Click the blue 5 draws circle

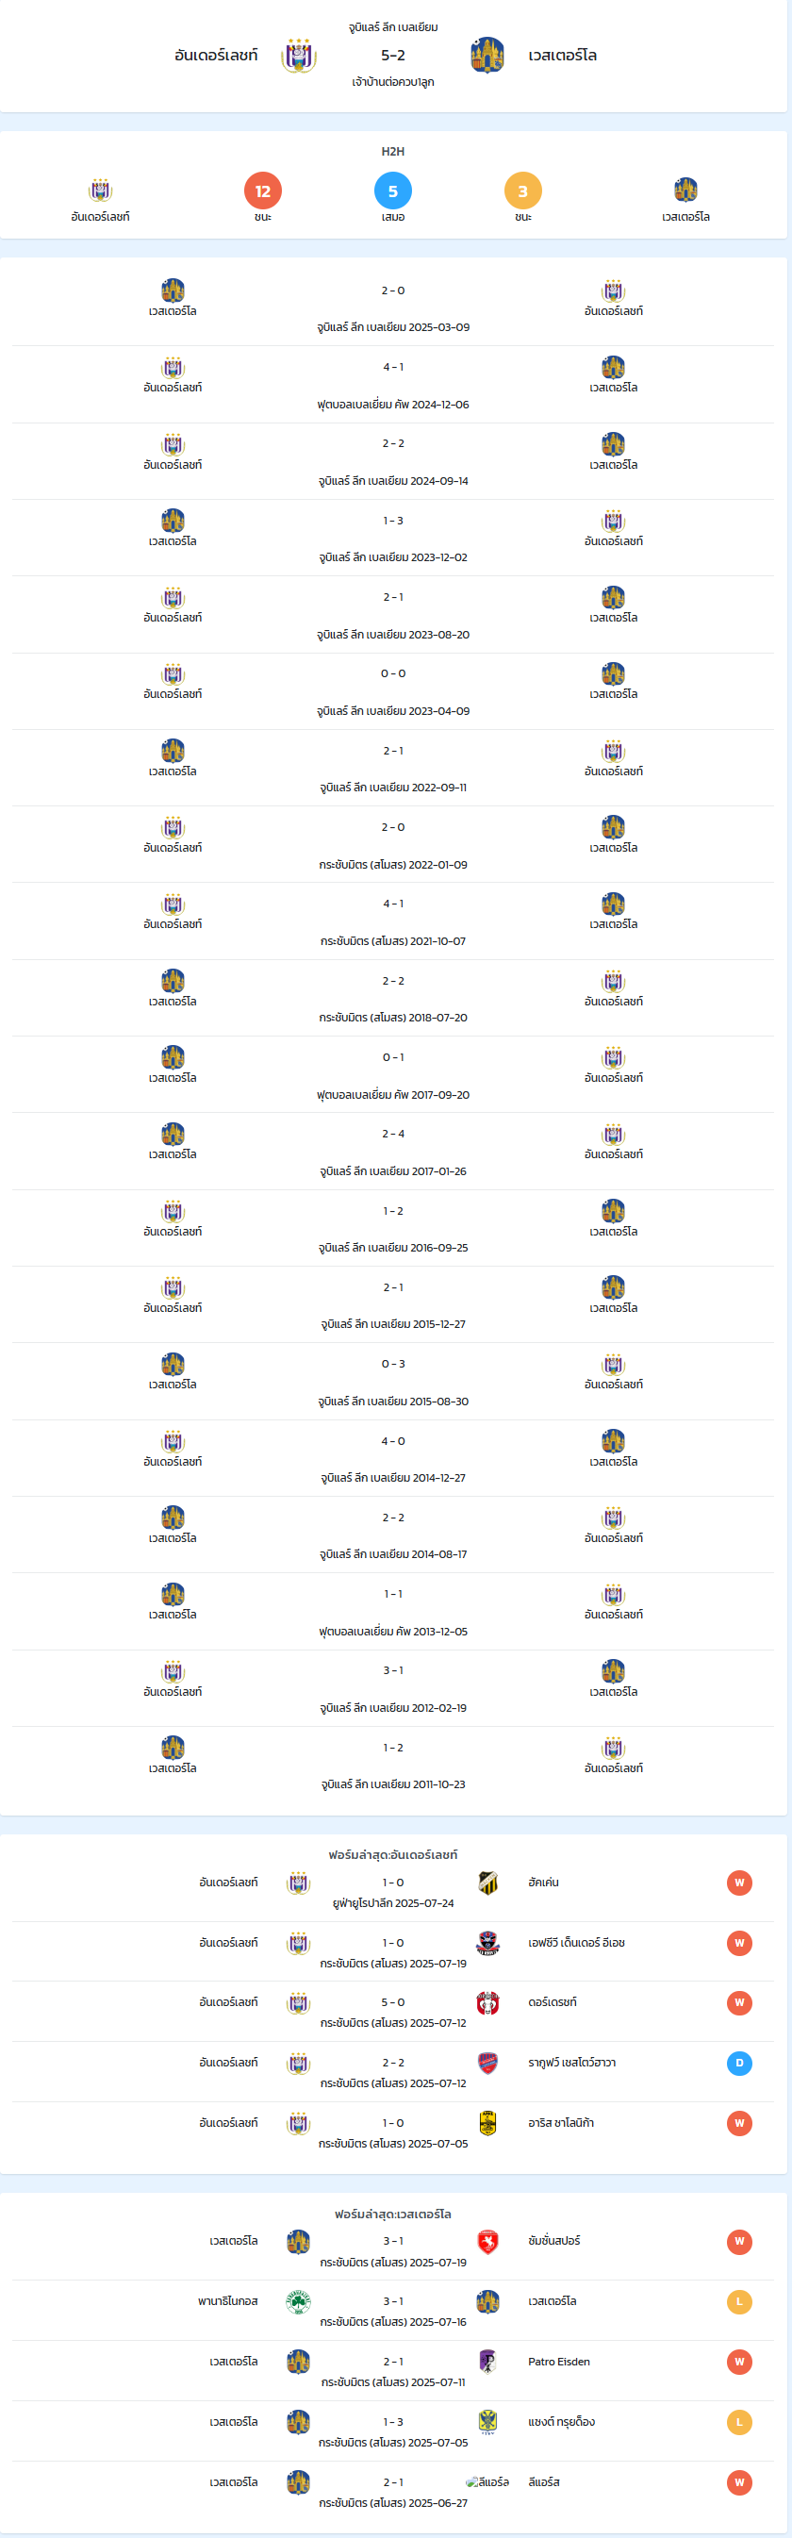[393, 191]
